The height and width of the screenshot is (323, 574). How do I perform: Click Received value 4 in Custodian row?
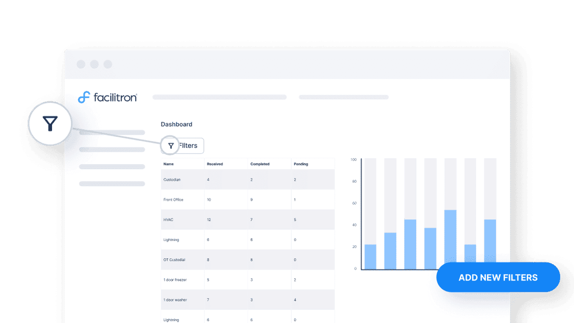(208, 180)
